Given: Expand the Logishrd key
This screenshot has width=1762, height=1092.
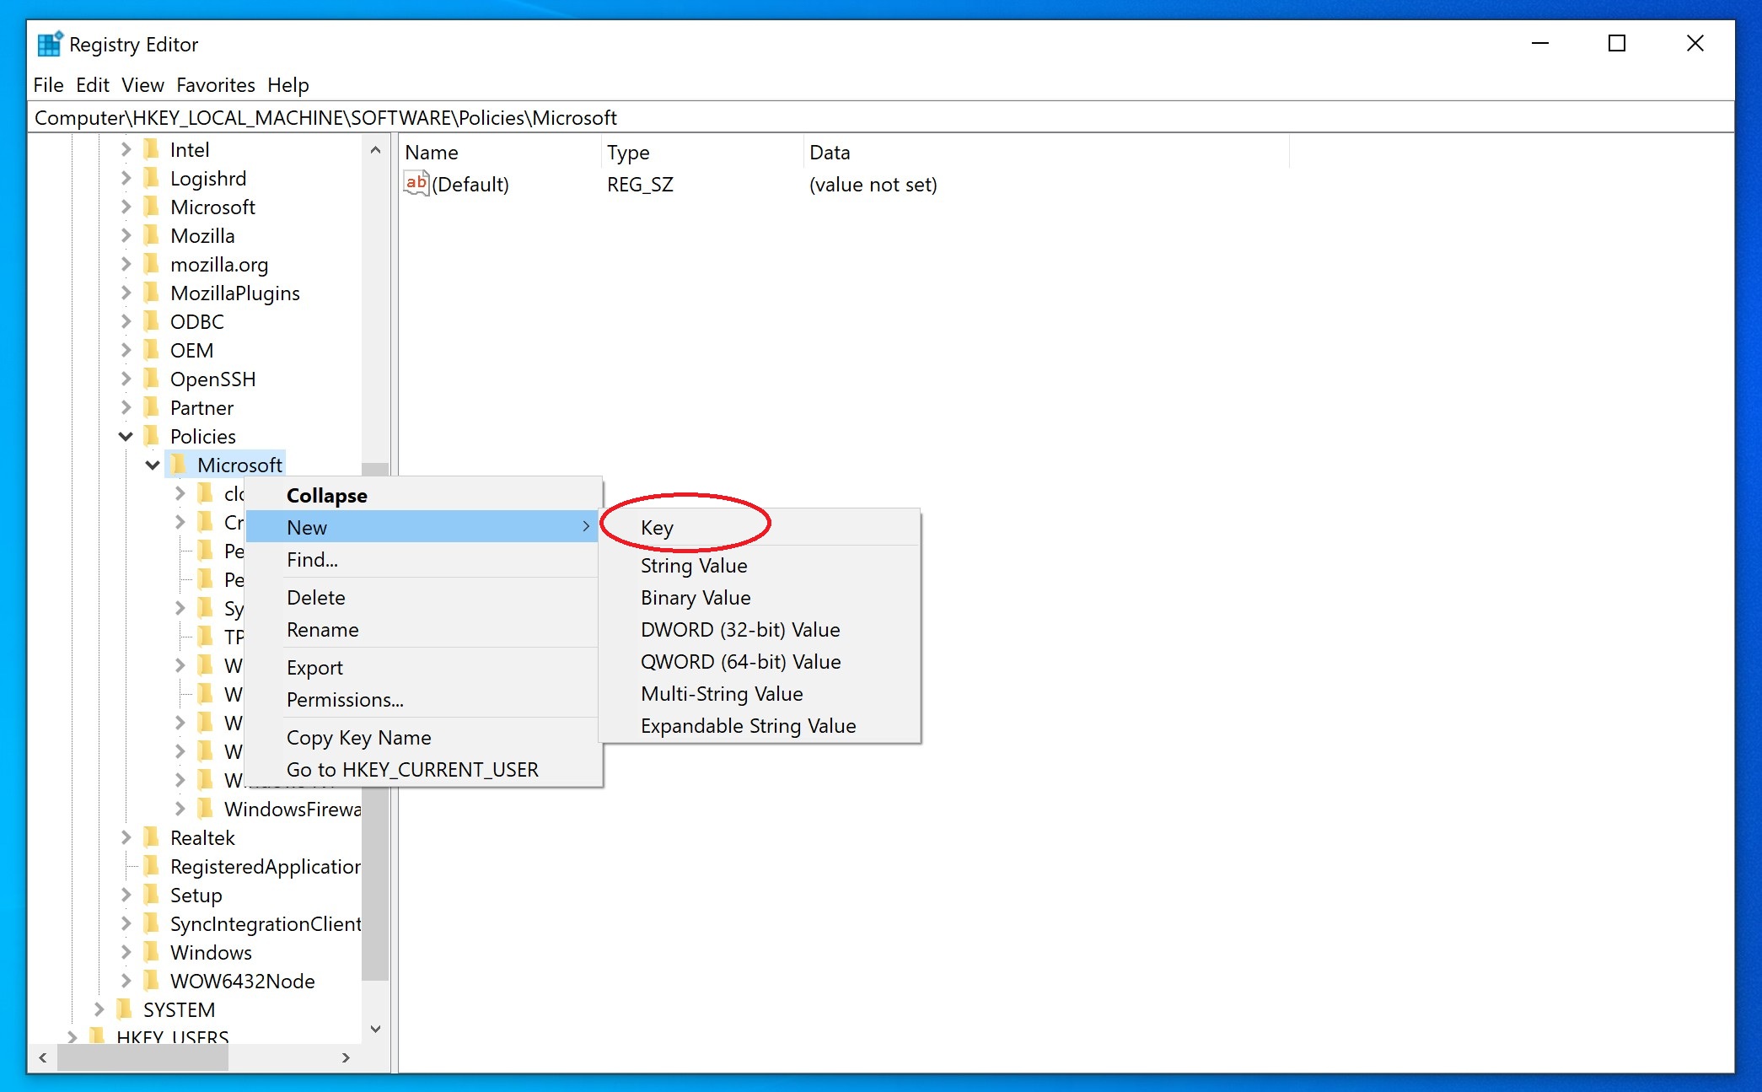Looking at the screenshot, I should (x=126, y=178).
